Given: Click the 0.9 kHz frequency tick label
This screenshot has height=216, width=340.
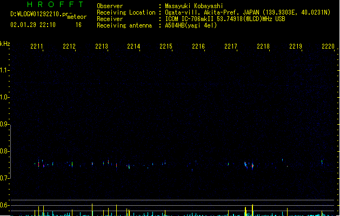Looking at the screenshot, I should tap(4, 124).
